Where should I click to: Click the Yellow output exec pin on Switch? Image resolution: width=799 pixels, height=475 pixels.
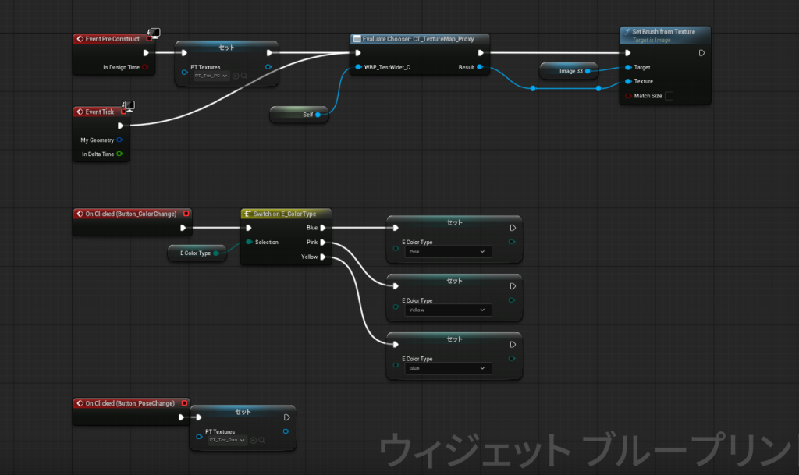(322, 257)
